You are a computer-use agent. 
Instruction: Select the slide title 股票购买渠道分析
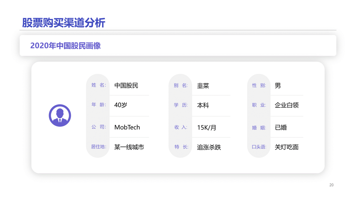64,23
